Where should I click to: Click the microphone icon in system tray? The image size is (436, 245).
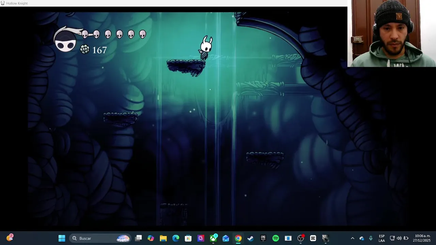371,238
